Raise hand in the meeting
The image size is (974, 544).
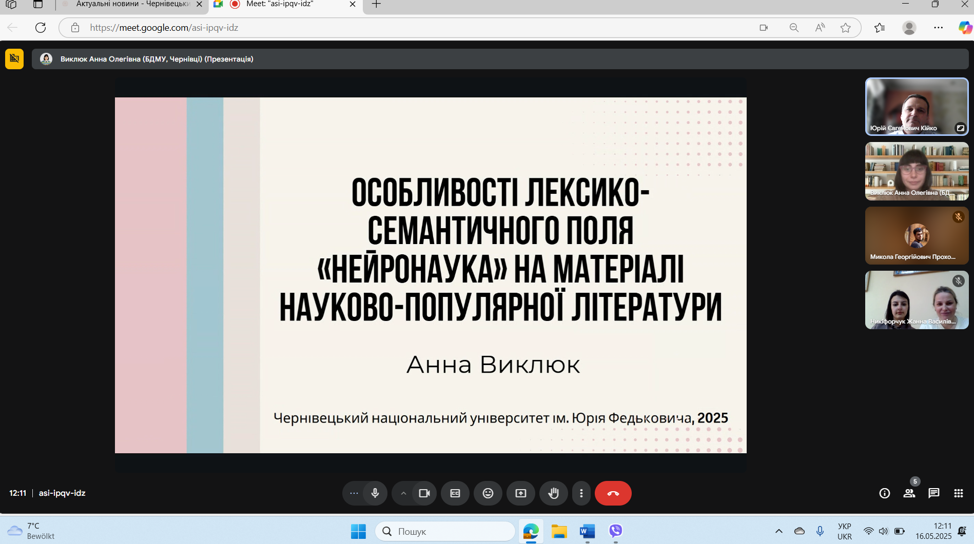pos(553,493)
